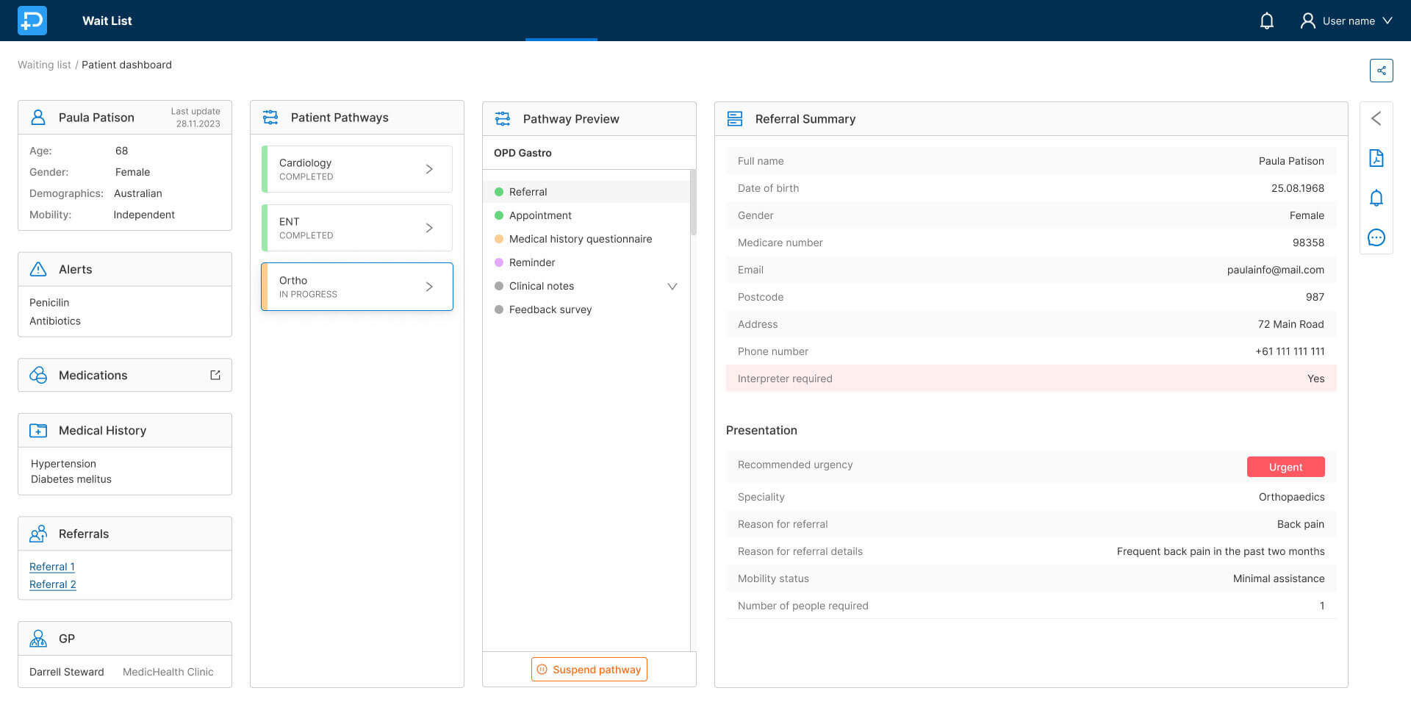Select the Ortho in-progress pathway
The width and height of the screenshot is (1411, 713).
point(357,287)
